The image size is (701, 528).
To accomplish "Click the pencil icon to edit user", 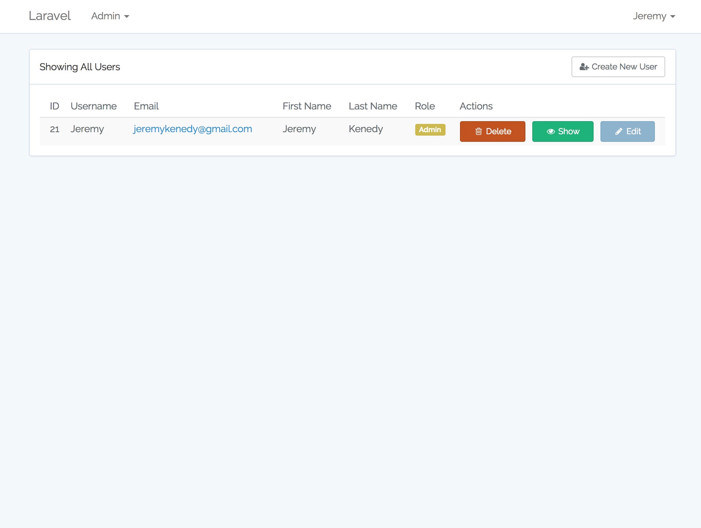I will tap(618, 131).
